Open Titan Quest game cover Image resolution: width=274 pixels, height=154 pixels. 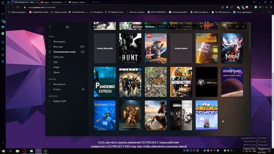tap(130, 115)
